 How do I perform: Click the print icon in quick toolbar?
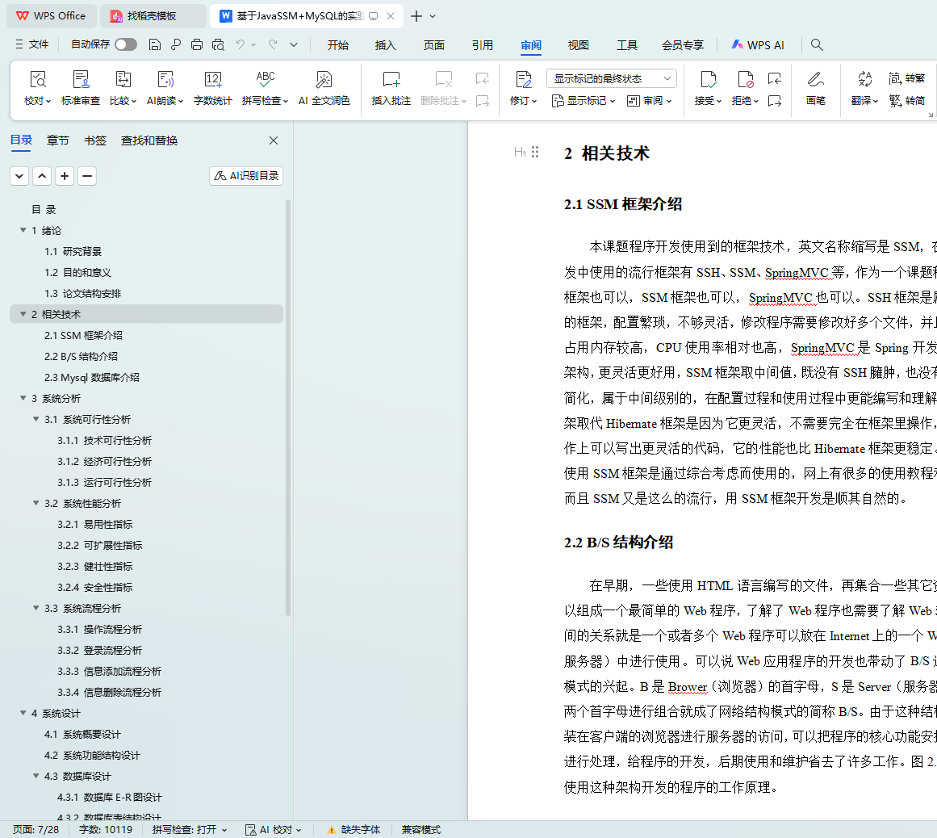point(197,44)
